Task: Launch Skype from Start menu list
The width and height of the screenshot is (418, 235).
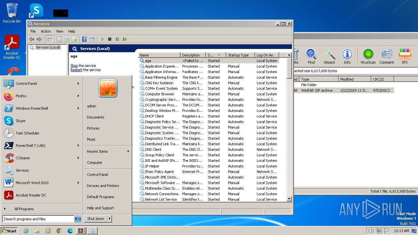Action: point(42,121)
